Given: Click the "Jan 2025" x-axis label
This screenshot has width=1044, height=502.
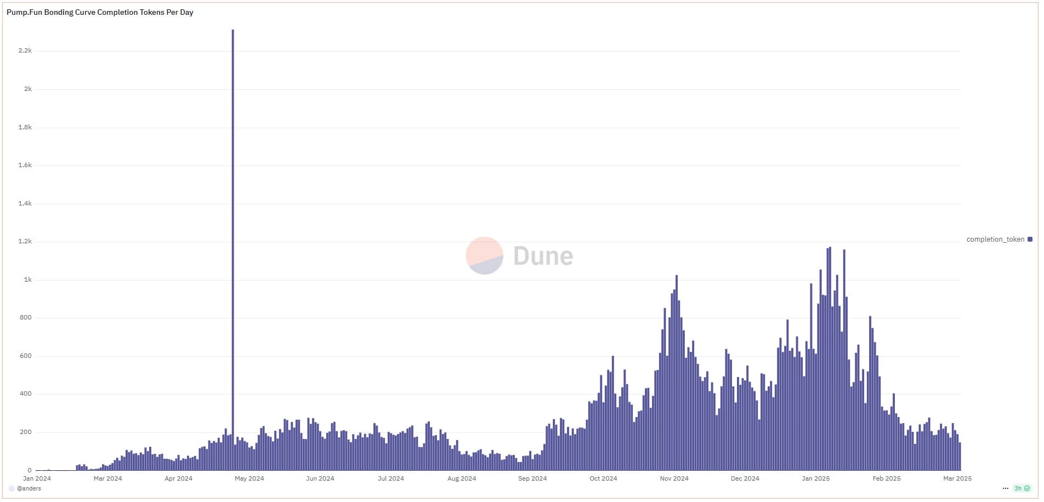Looking at the screenshot, I should pyautogui.click(x=815, y=478).
